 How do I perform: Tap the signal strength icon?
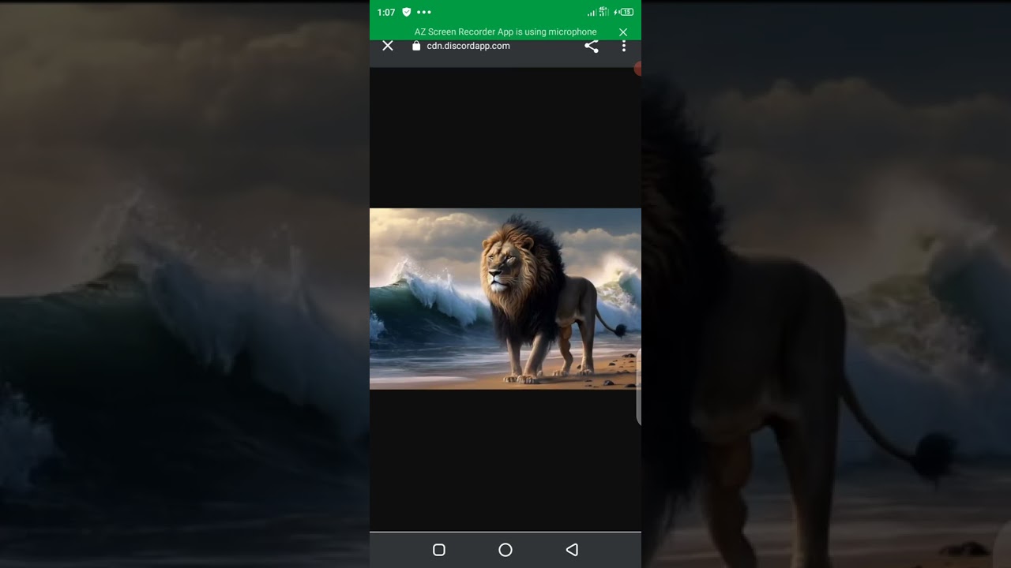coord(592,12)
